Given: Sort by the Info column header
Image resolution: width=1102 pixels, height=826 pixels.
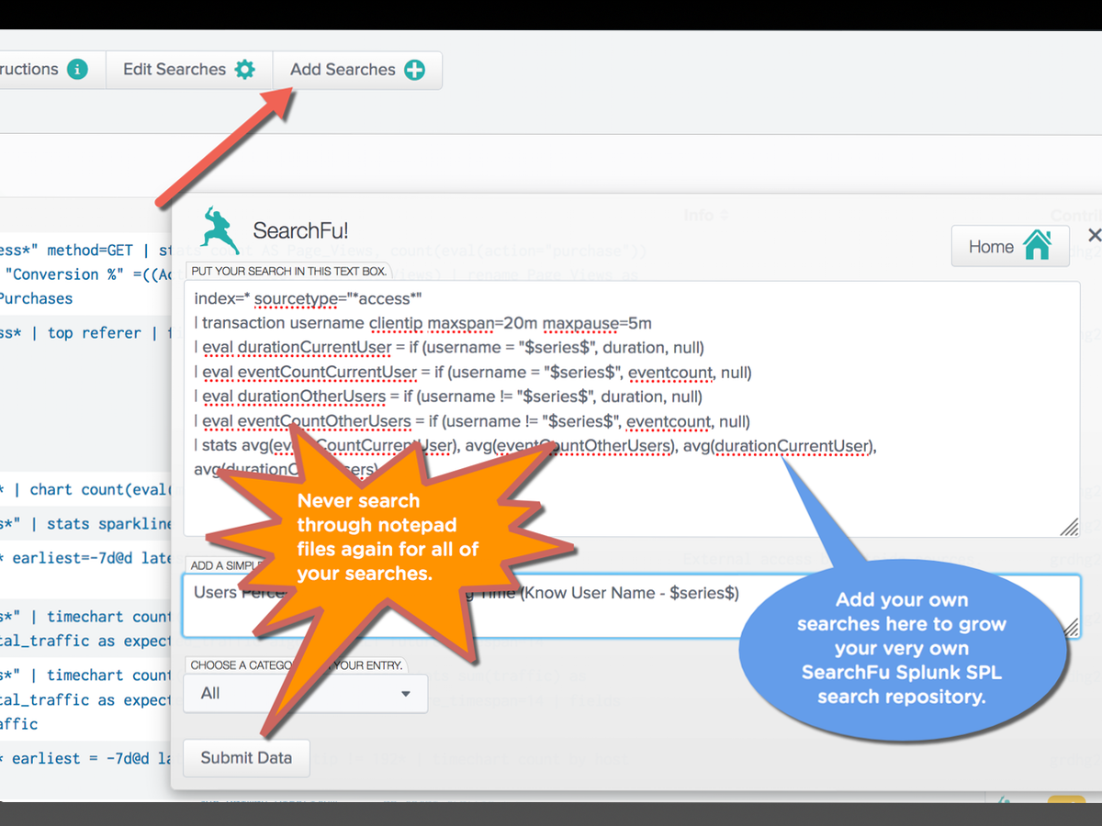Looking at the screenshot, I should click(x=705, y=215).
